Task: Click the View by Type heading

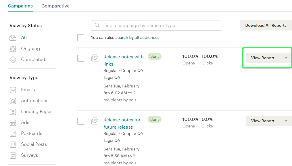Action: point(24,78)
